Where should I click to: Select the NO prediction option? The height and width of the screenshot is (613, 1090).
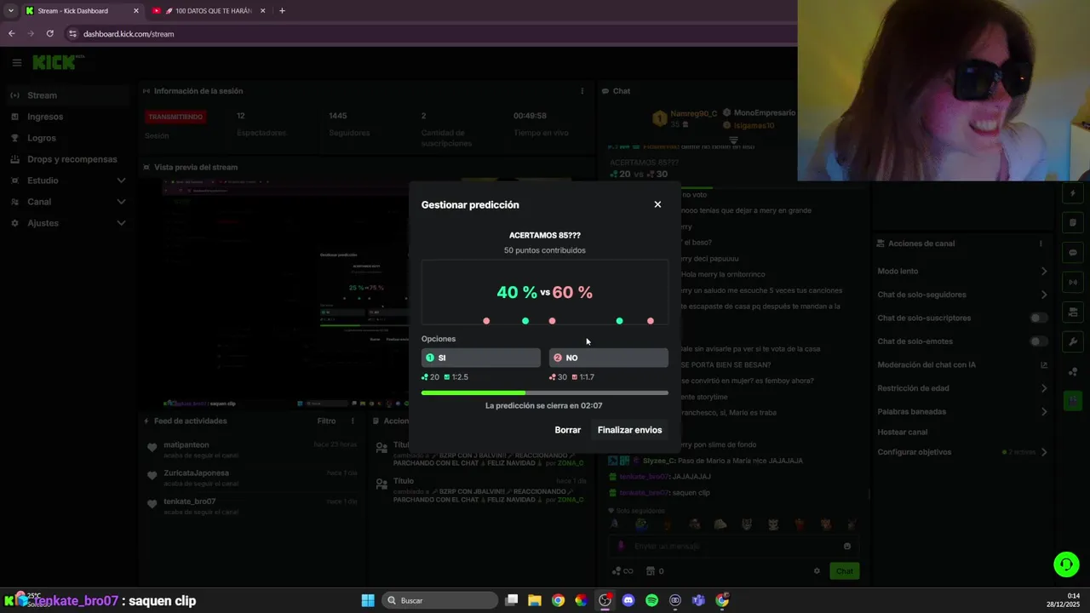[x=608, y=358]
